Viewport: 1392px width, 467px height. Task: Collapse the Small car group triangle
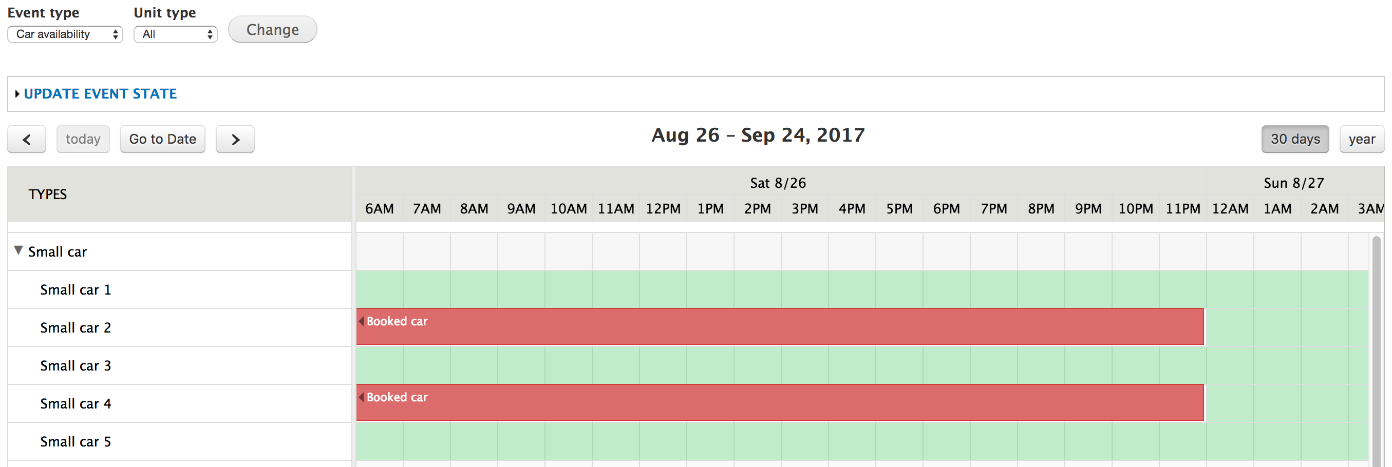(18, 250)
